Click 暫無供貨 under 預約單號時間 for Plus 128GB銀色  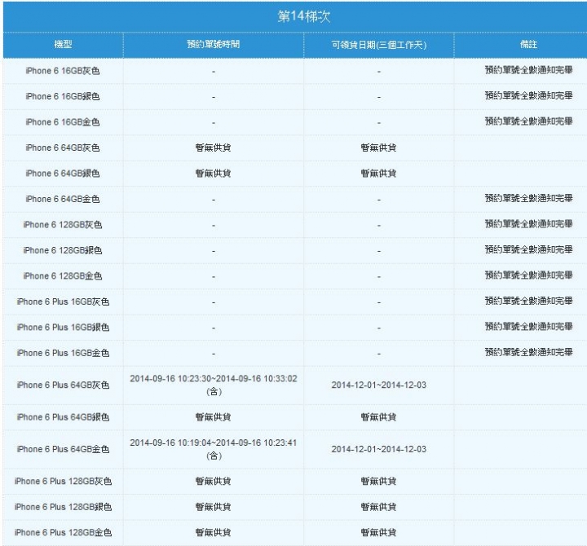point(214,507)
